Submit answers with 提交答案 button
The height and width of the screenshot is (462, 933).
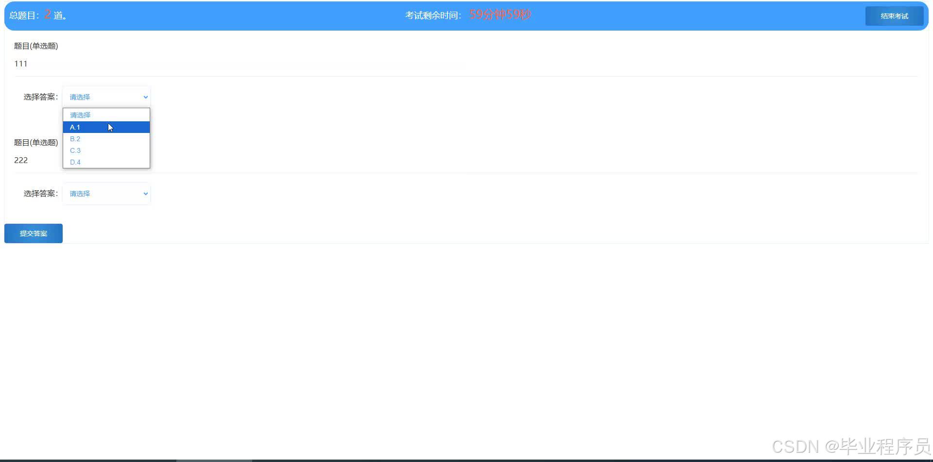coord(34,233)
